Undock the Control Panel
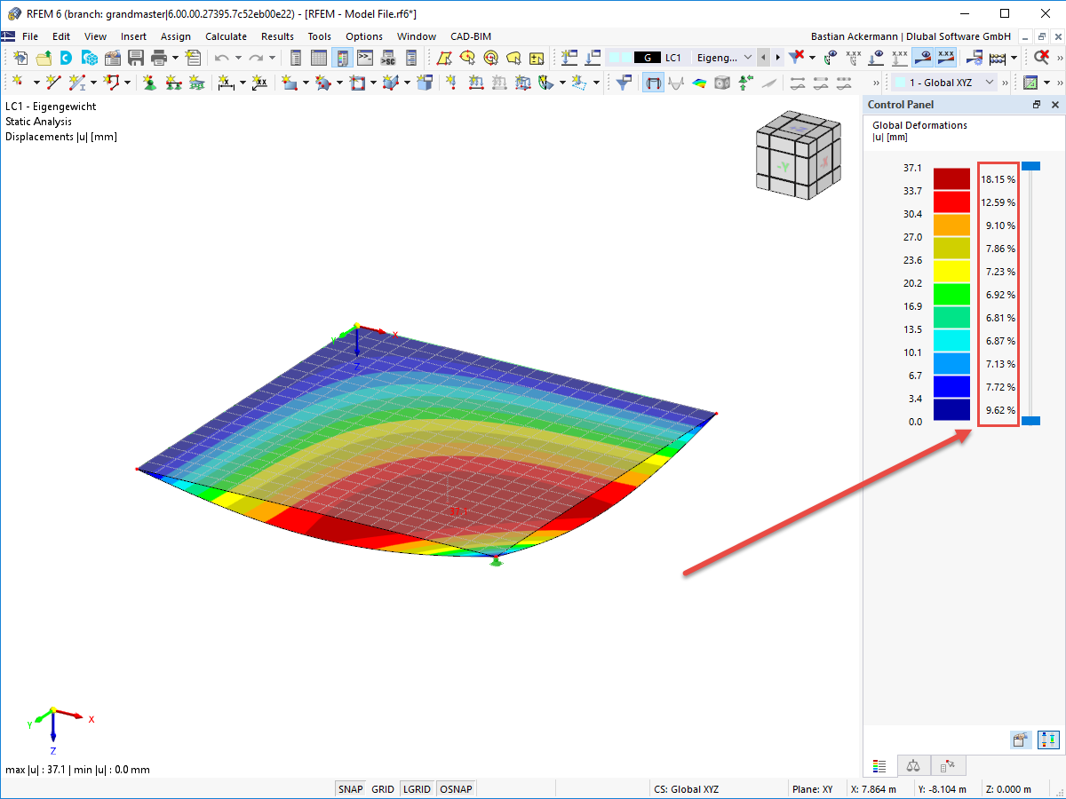The width and height of the screenshot is (1066, 799). [1036, 105]
